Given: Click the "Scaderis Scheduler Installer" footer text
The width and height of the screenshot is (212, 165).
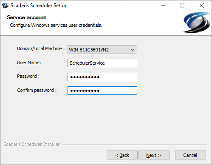Looking at the screenshot, I should pyautogui.click(x=31, y=144).
